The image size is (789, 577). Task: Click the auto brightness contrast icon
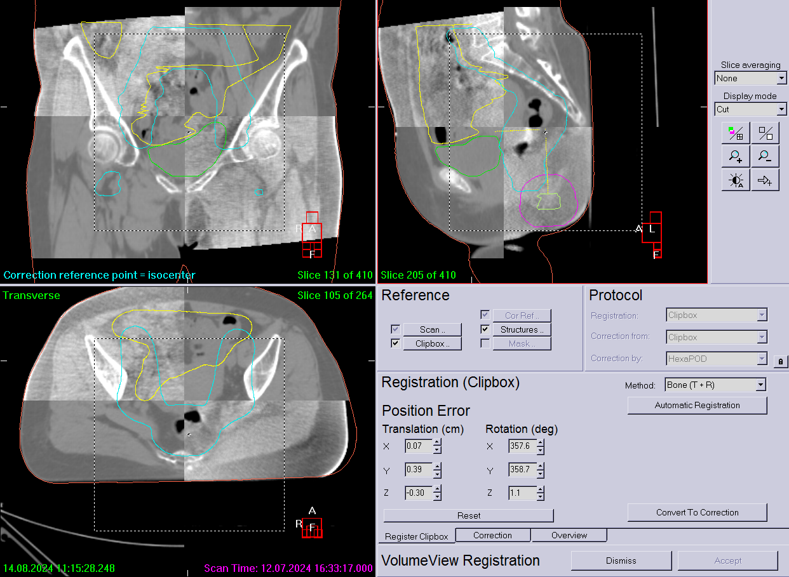(x=736, y=180)
